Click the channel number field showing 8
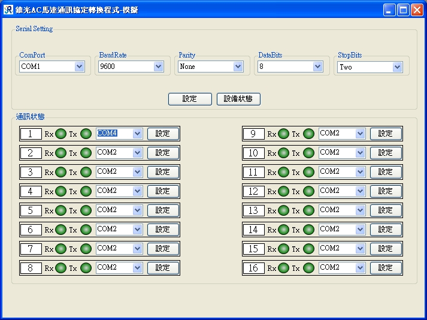427x320 pixels. pyautogui.click(x=31, y=268)
